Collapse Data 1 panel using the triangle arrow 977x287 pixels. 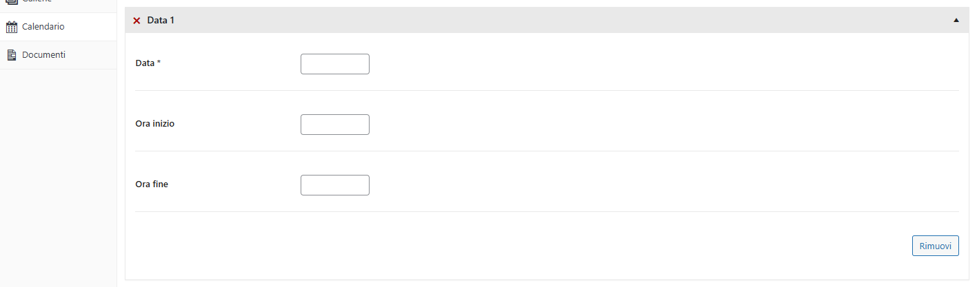click(x=956, y=21)
